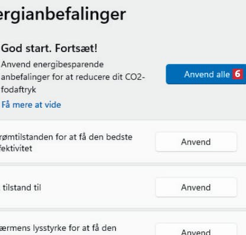Image resolution: width=246 pixels, height=235 pixels.
Task: Select the strømtilstanden for at få den bedste text
Action: tap(66, 137)
